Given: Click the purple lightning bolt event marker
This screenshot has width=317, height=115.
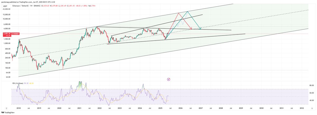Looking at the screenshot, I should (x=169, y=79).
